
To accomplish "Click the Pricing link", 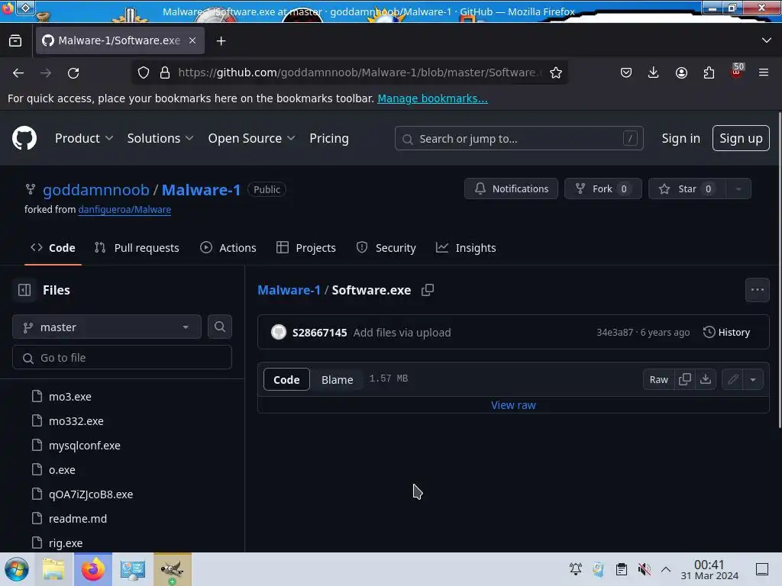I will [x=328, y=138].
